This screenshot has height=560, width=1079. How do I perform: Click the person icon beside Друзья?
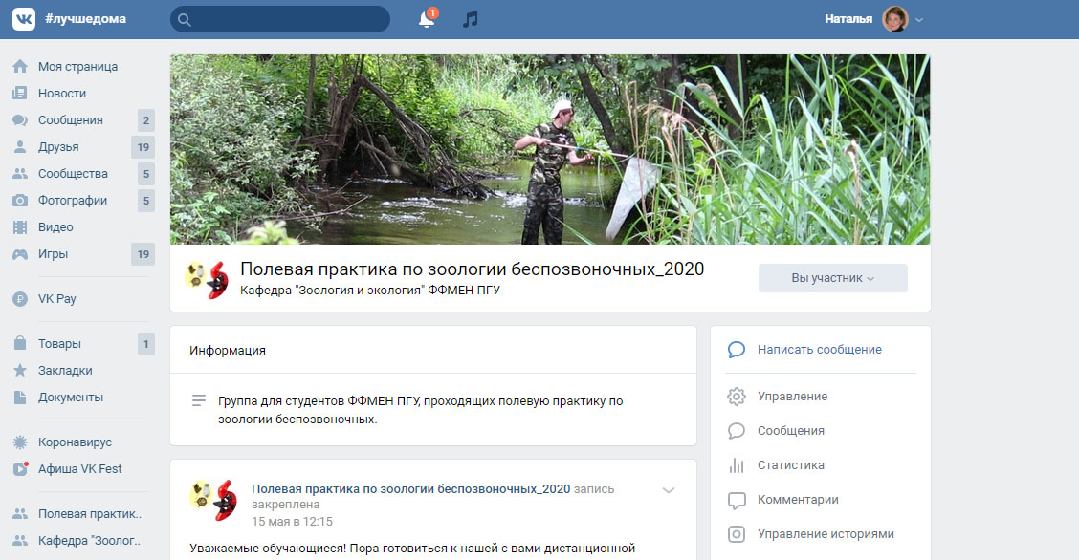20,147
